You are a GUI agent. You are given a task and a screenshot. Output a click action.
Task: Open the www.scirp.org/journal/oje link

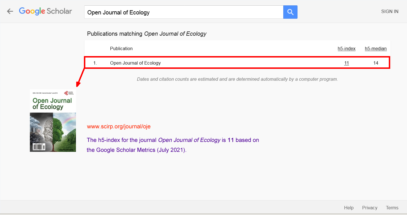tap(119, 126)
